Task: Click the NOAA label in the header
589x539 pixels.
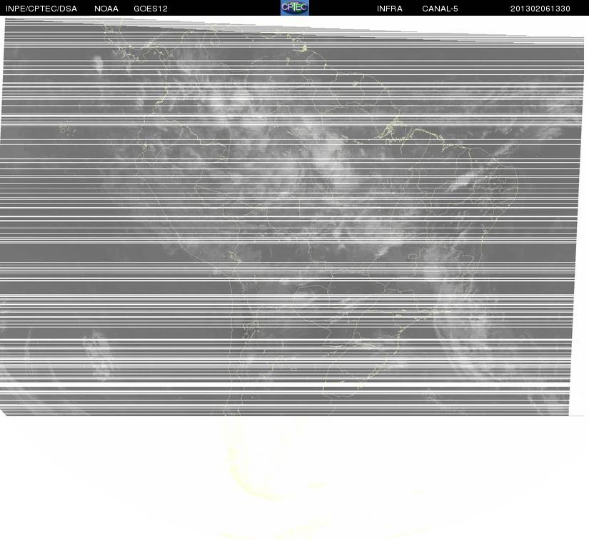Action: click(106, 9)
